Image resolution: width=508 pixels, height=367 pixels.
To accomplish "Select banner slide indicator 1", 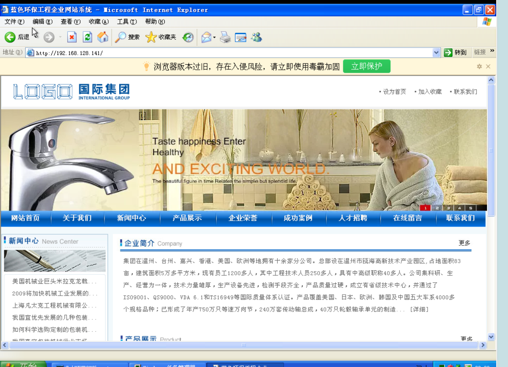I will coord(425,208).
